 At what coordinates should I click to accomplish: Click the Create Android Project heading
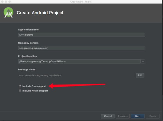pyautogui.click(x=40, y=13)
